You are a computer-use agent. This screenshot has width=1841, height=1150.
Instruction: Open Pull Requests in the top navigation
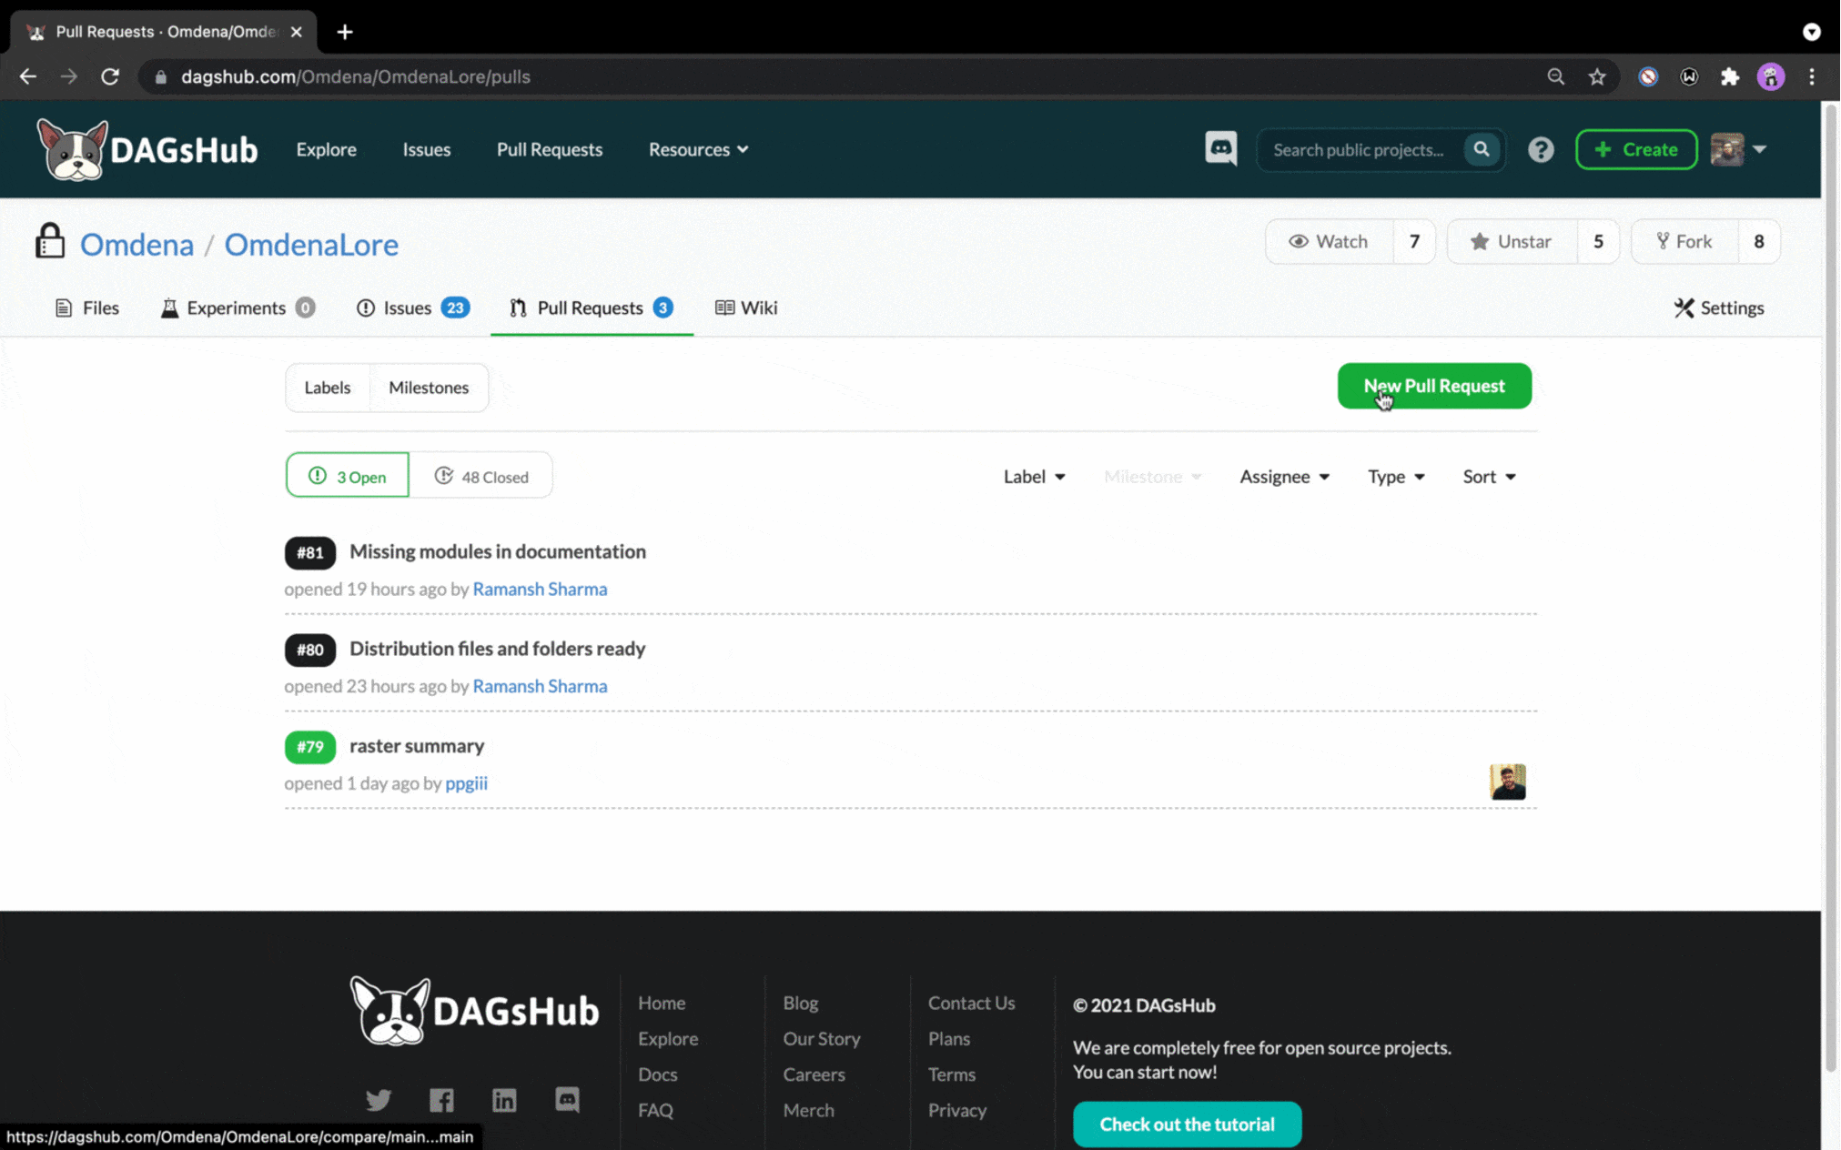click(550, 149)
